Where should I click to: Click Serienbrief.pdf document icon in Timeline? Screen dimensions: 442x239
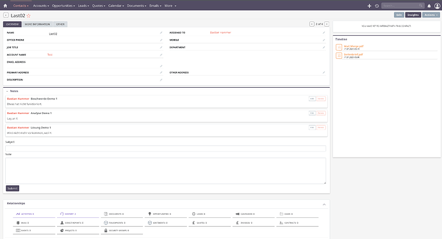(339, 56)
